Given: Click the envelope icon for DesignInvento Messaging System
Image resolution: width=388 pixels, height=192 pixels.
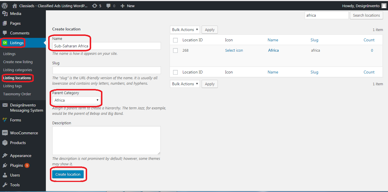Looking at the screenshot, I should [x=5, y=105].
